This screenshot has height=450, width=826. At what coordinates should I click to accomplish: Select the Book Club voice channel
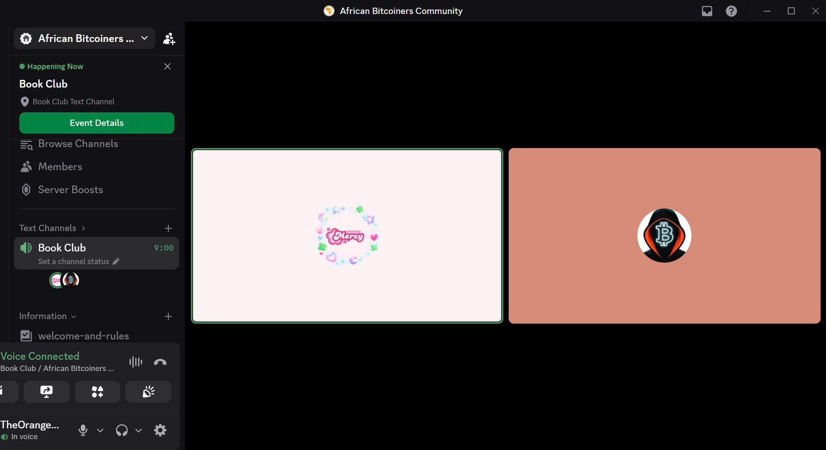click(x=97, y=253)
